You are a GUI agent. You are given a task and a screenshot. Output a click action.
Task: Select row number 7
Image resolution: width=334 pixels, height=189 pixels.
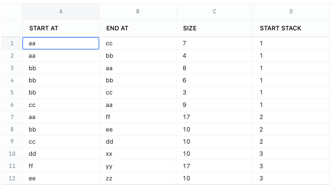coord(12,117)
